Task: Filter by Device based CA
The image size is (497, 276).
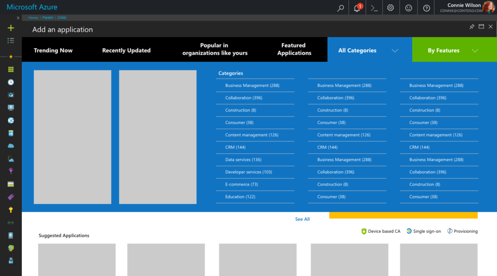Action: point(381,231)
